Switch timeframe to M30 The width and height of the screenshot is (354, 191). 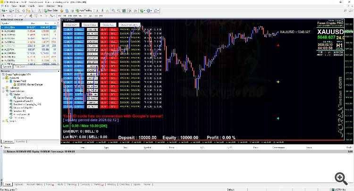(x=75, y=16)
